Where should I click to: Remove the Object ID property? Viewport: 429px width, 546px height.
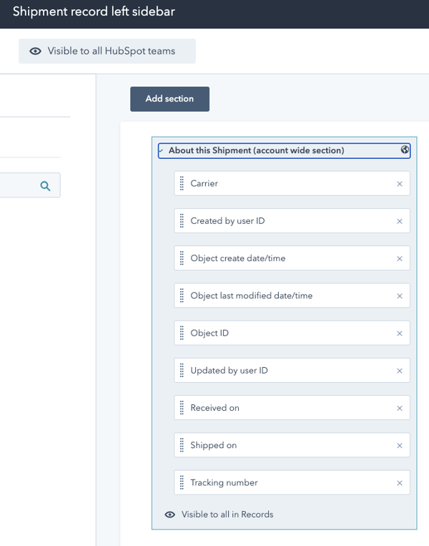[400, 333]
